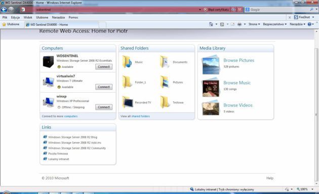This screenshot has width=319, height=194.
Task: Click the Browse Pictures thumbnail image
Action: (x=211, y=65)
